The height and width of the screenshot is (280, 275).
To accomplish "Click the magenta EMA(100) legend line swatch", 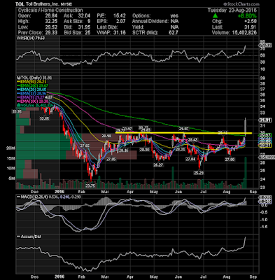I will pyautogui.click(x=18, y=101).
